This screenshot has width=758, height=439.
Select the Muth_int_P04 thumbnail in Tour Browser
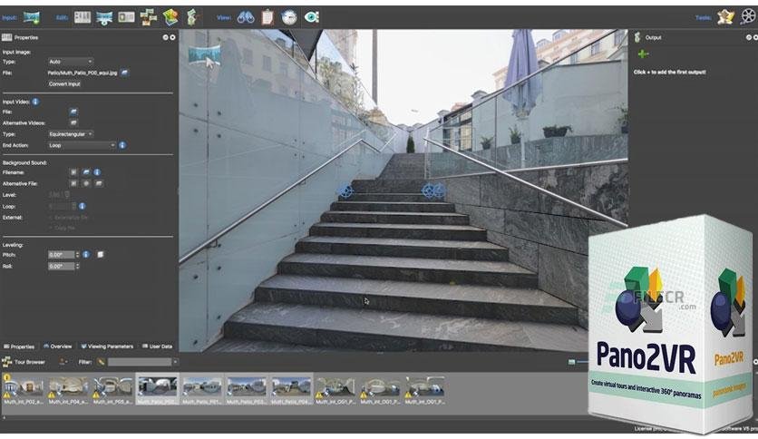coord(68,391)
